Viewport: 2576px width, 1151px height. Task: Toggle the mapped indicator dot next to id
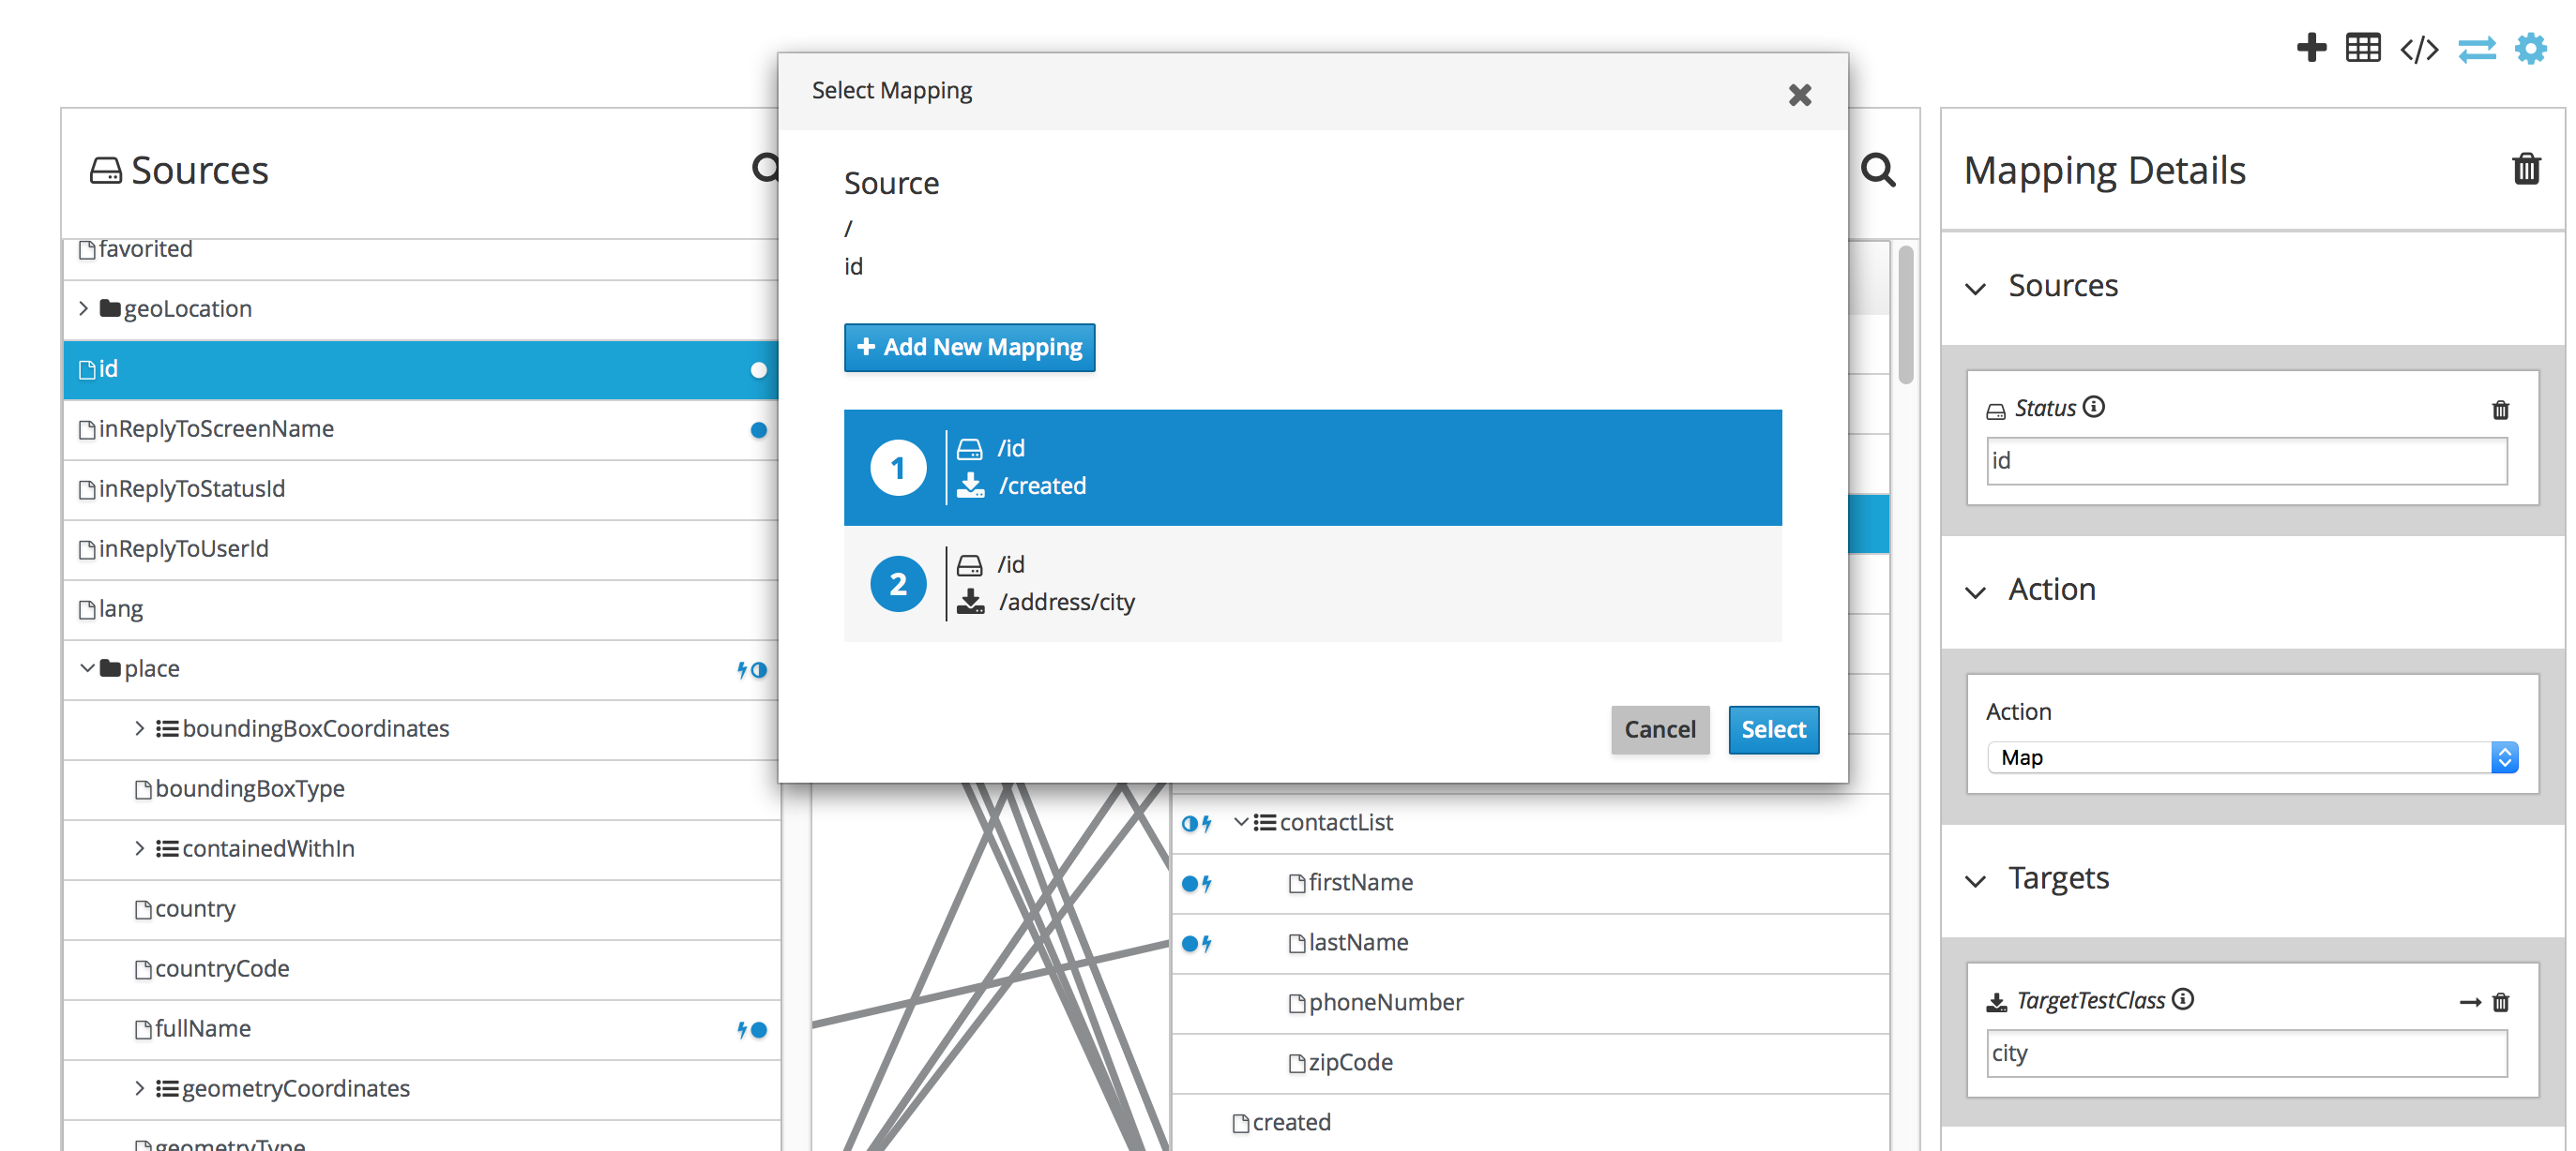point(757,370)
